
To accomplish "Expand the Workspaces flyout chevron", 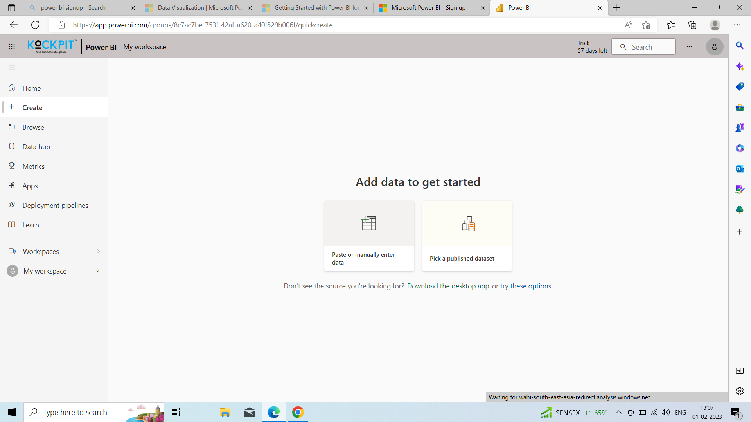I will point(98,251).
